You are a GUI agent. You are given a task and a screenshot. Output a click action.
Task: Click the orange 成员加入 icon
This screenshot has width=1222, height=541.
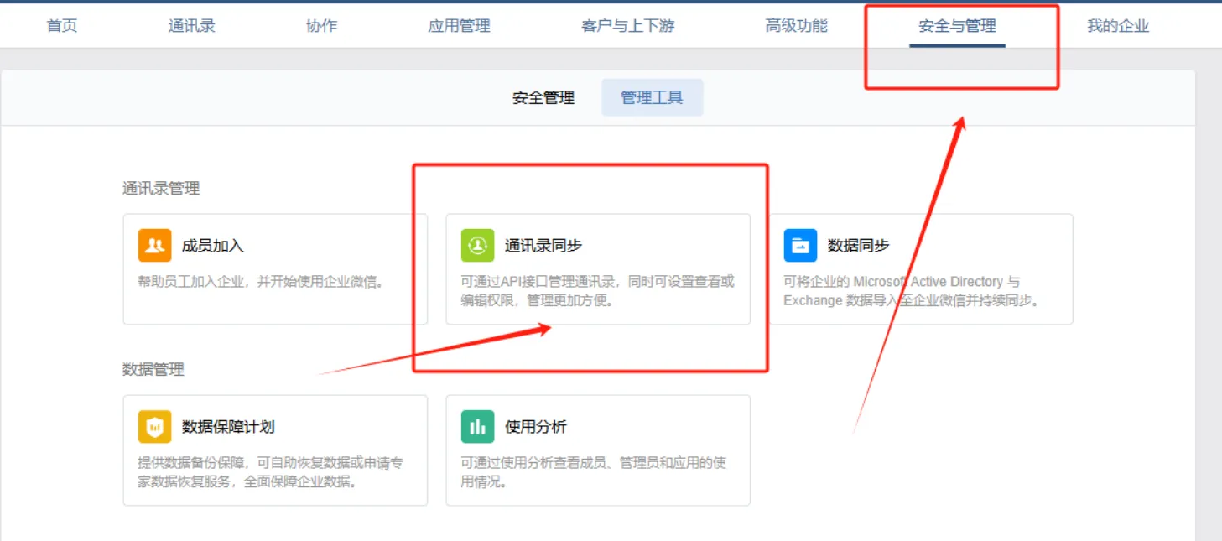pos(154,246)
